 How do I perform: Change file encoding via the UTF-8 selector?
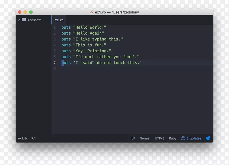[159, 138]
